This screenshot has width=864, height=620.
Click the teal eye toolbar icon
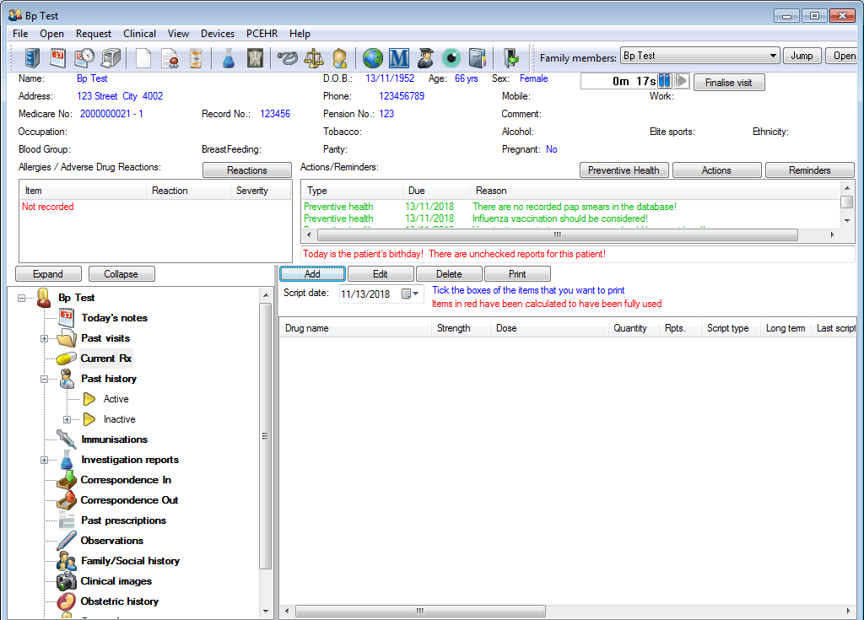click(451, 57)
